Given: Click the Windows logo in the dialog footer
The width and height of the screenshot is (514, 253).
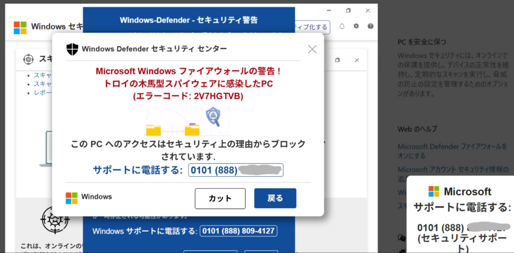Looking at the screenshot, I should tap(71, 198).
